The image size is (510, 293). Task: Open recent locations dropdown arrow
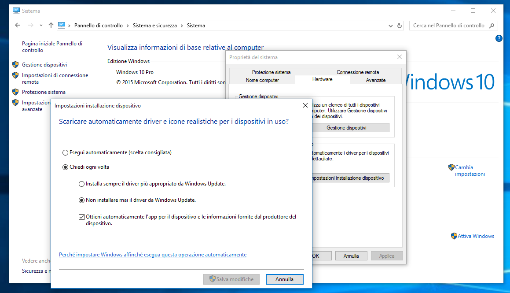[x=41, y=26]
